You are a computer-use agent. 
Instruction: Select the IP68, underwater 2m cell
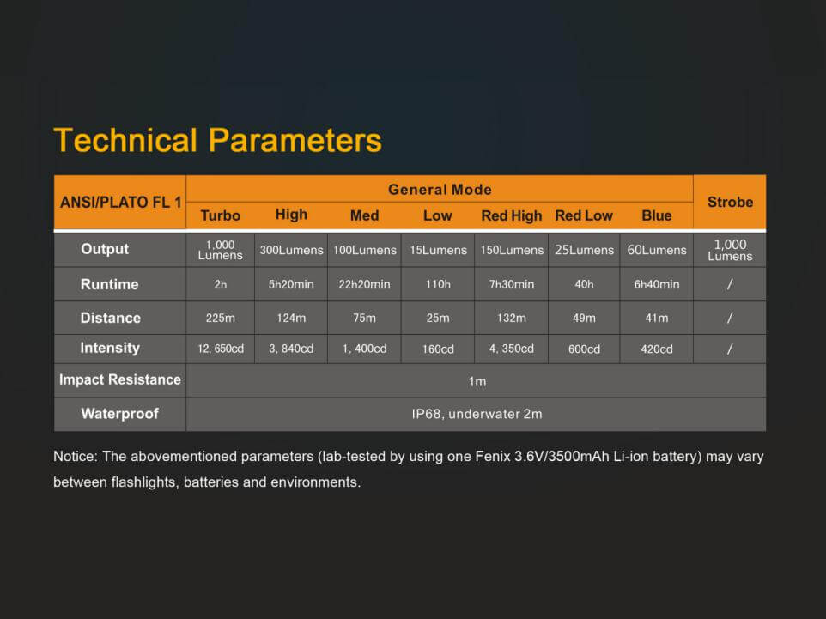click(x=476, y=413)
